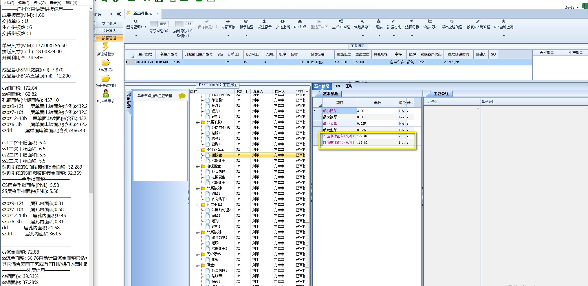Click the 内部审核 printer icon
Image resolution: width=588 pixels, height=286 pixels.
(x=228, y=21)
